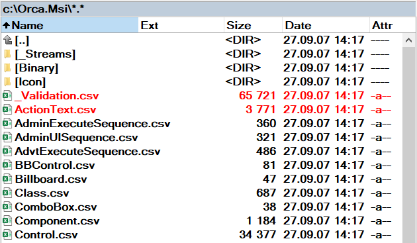Click the size value 486
This screenshot has width=417, height=243.
266,151
